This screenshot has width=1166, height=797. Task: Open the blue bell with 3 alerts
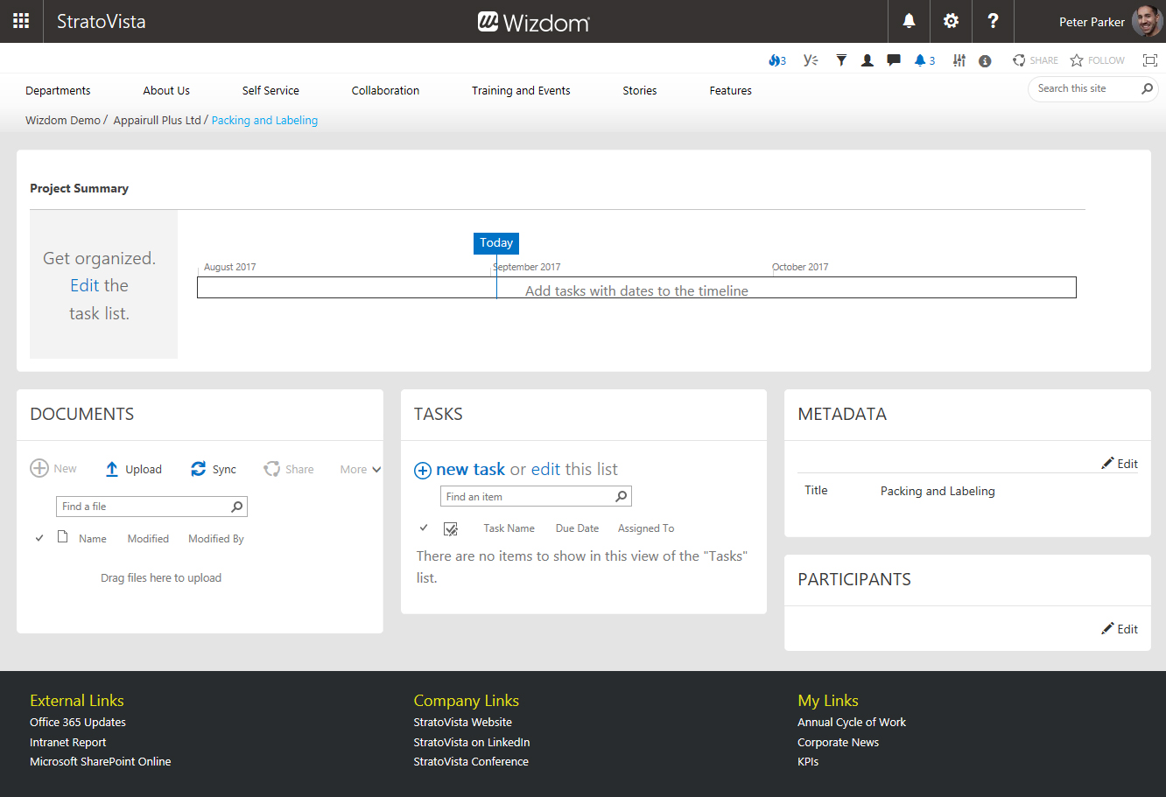[x=925, y=60]
